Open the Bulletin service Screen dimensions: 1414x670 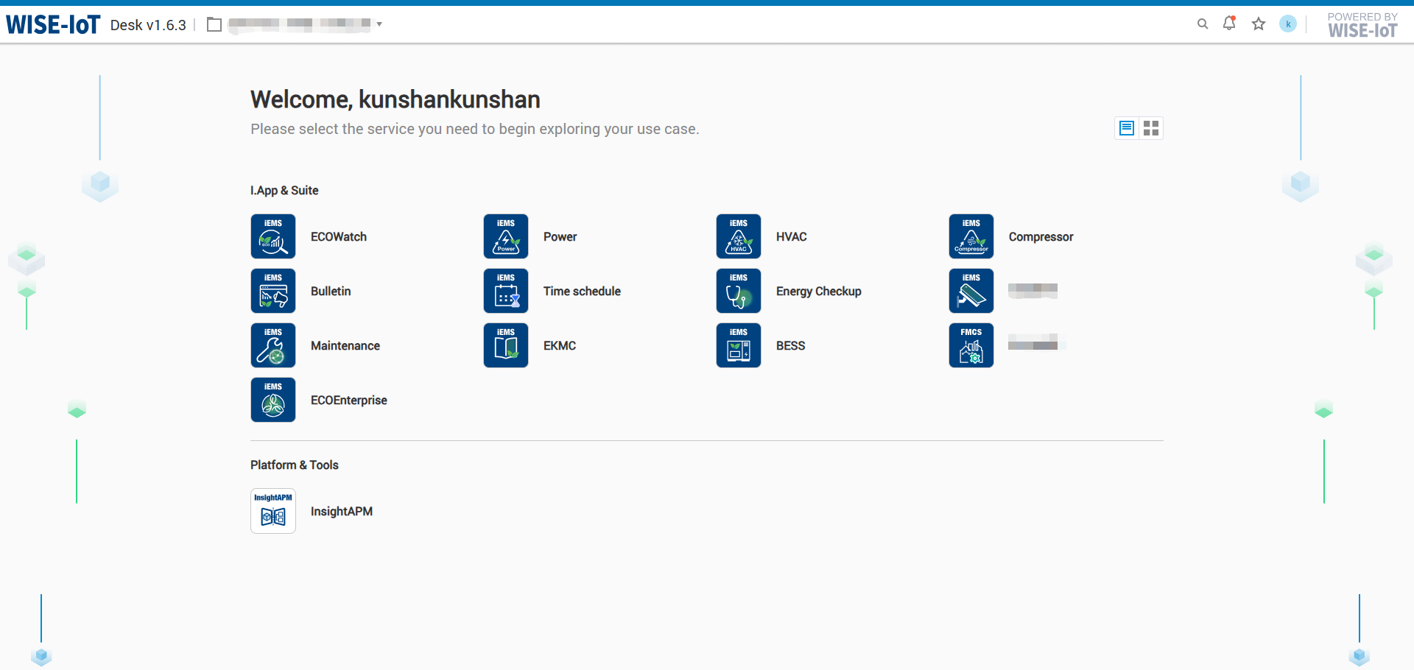tap(272, 291)
